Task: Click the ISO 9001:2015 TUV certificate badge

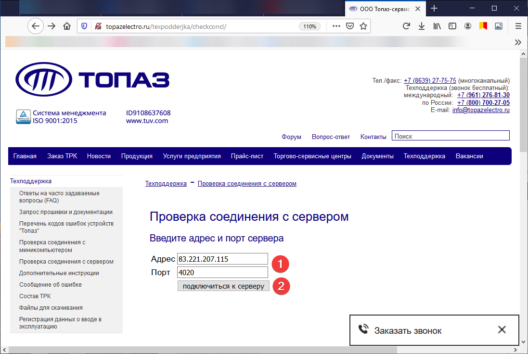Action: click(x=23, y=117)
